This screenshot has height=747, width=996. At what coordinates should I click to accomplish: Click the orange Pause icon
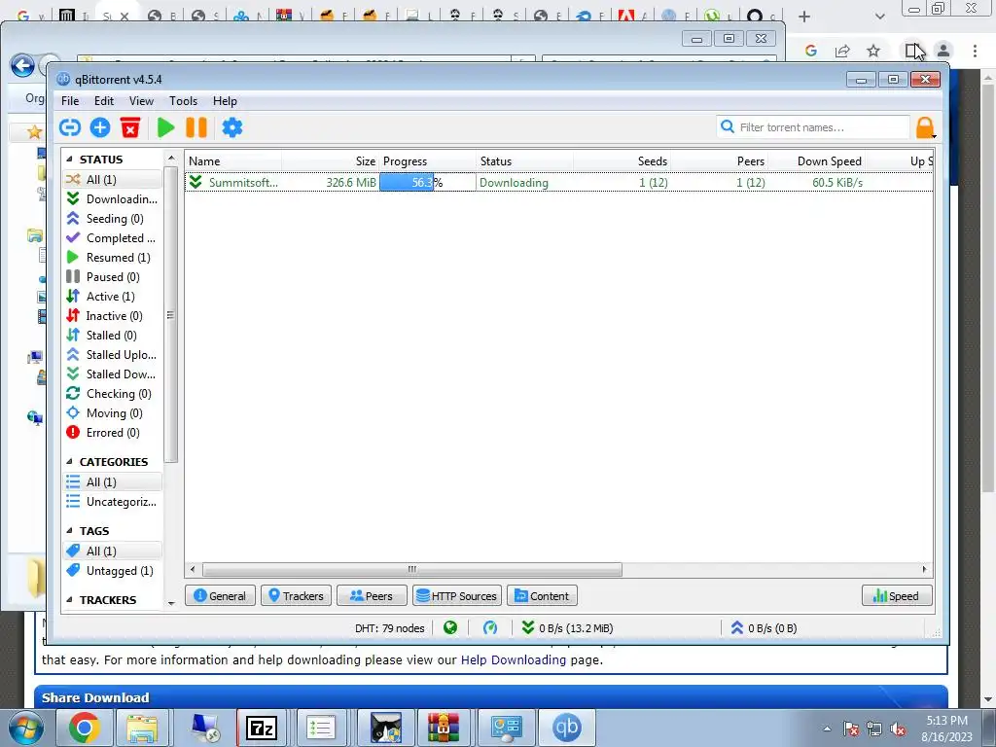pos(196,127)
